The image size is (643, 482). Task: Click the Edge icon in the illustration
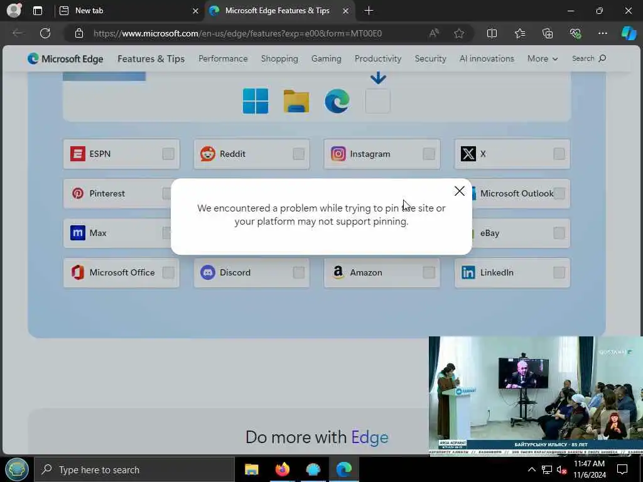coord(337,101)
